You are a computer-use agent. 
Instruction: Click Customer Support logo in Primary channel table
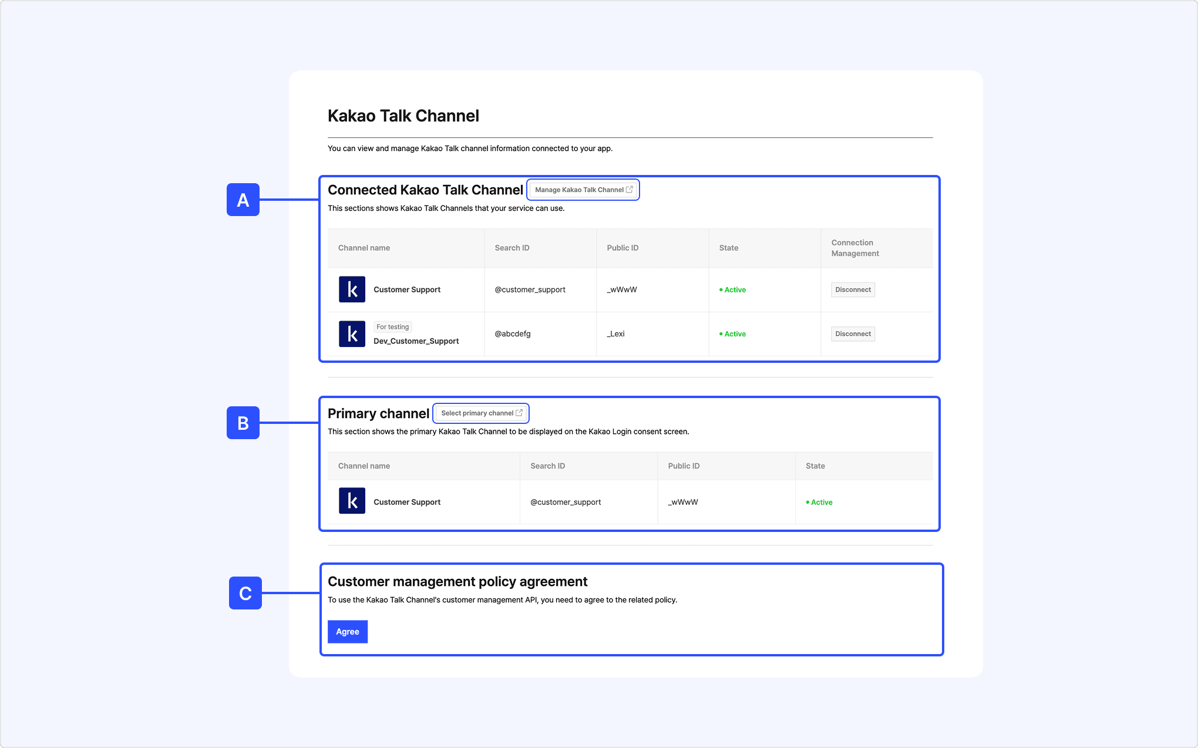tap(352, 501)
